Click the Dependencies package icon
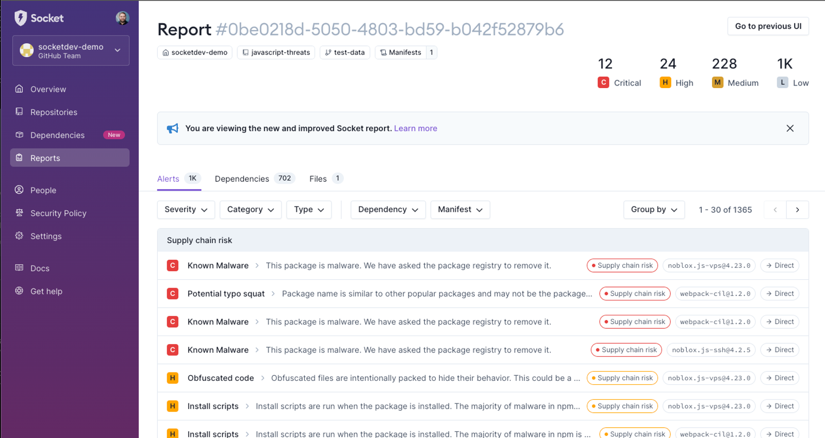825x438 pixels. click(19, 135)
